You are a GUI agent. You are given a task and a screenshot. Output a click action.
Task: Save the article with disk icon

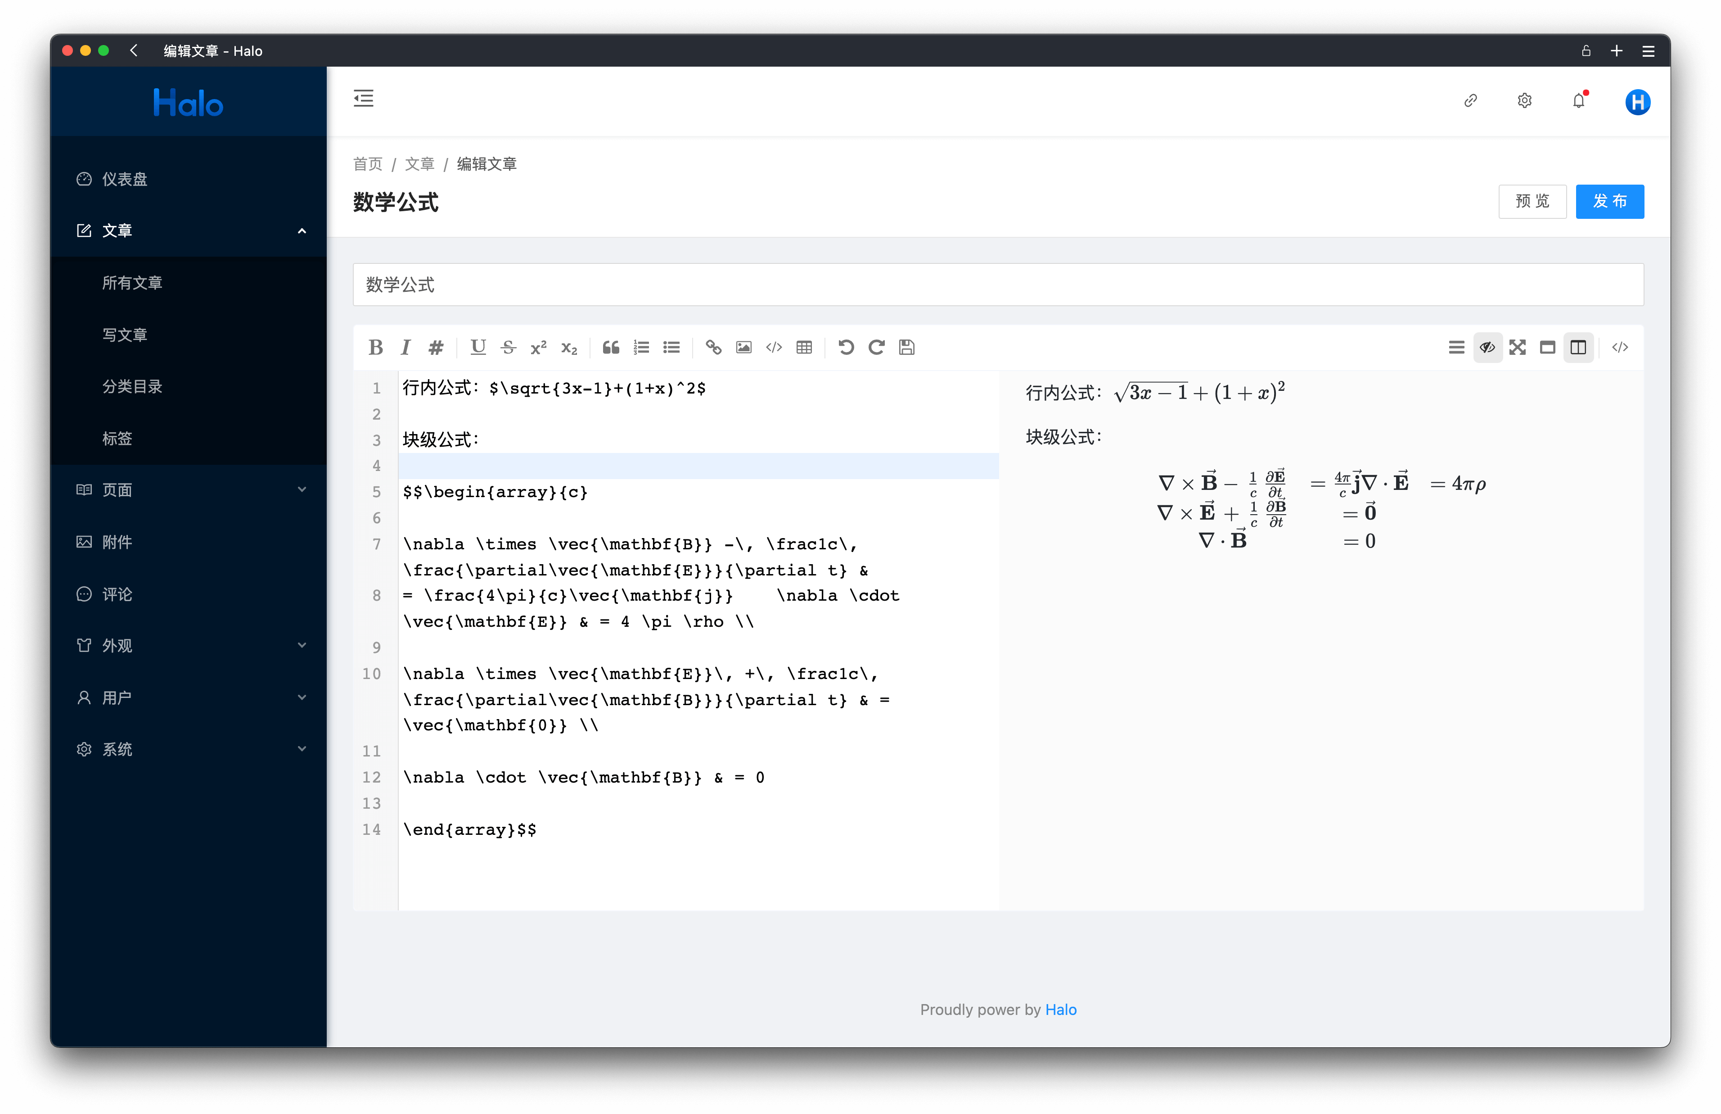click(x=907, y=347)
